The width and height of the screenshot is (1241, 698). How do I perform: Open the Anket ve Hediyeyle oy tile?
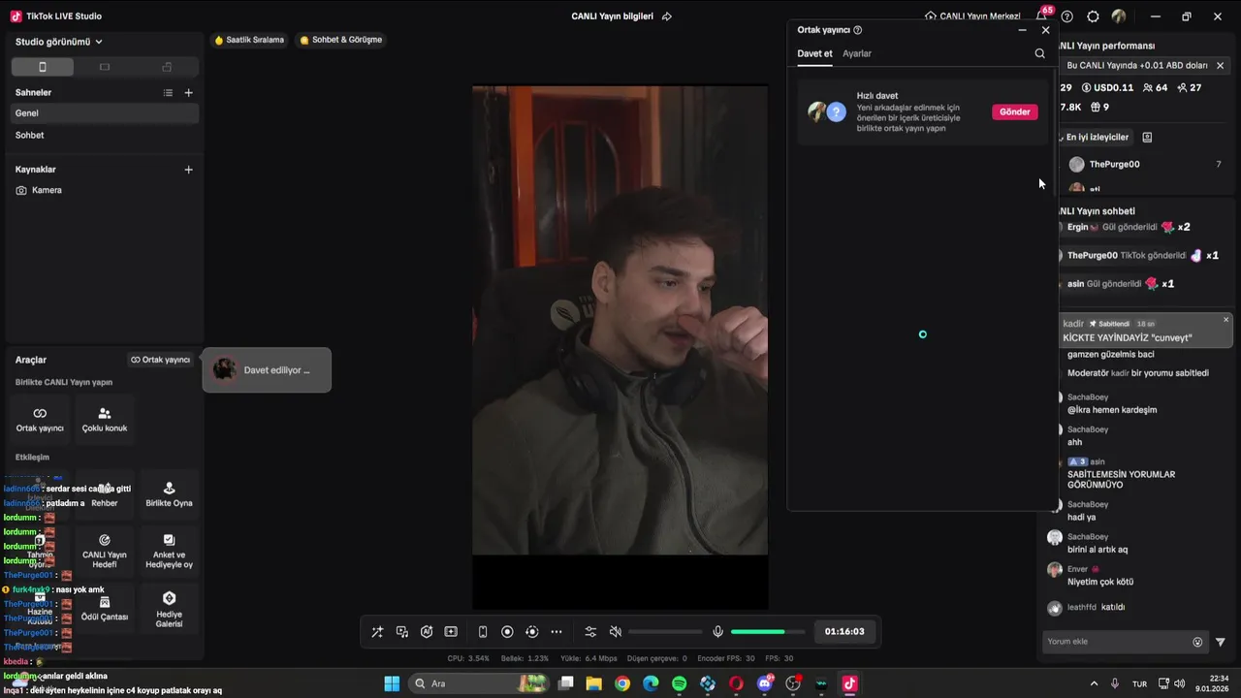[x=169, y=550]
